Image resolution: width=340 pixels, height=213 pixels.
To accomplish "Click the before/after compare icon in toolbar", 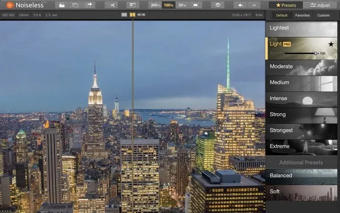I will coord(132,5).
